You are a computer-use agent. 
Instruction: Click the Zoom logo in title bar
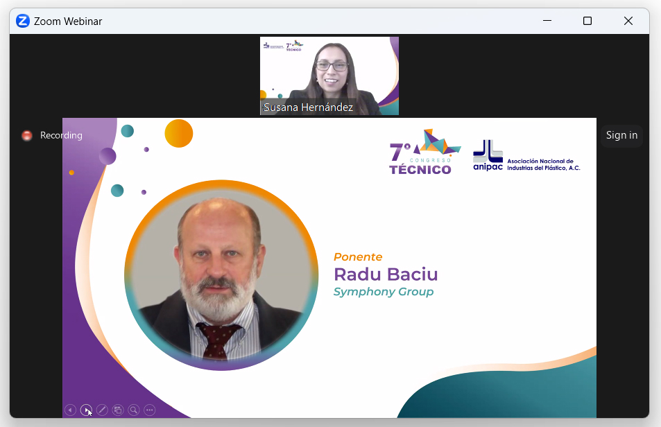(23, 21)
